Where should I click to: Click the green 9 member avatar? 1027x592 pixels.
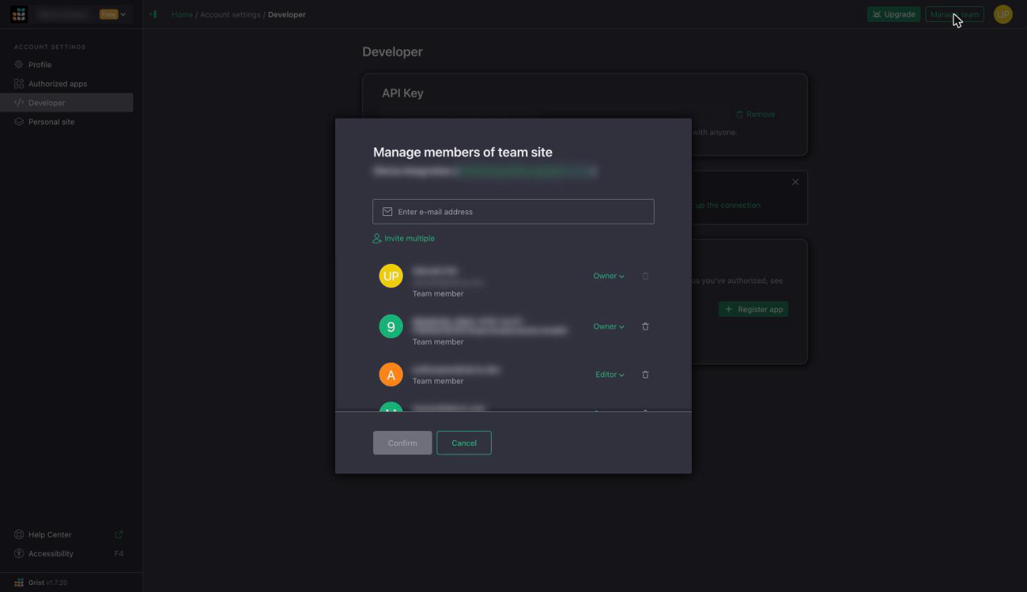[391, 327]
